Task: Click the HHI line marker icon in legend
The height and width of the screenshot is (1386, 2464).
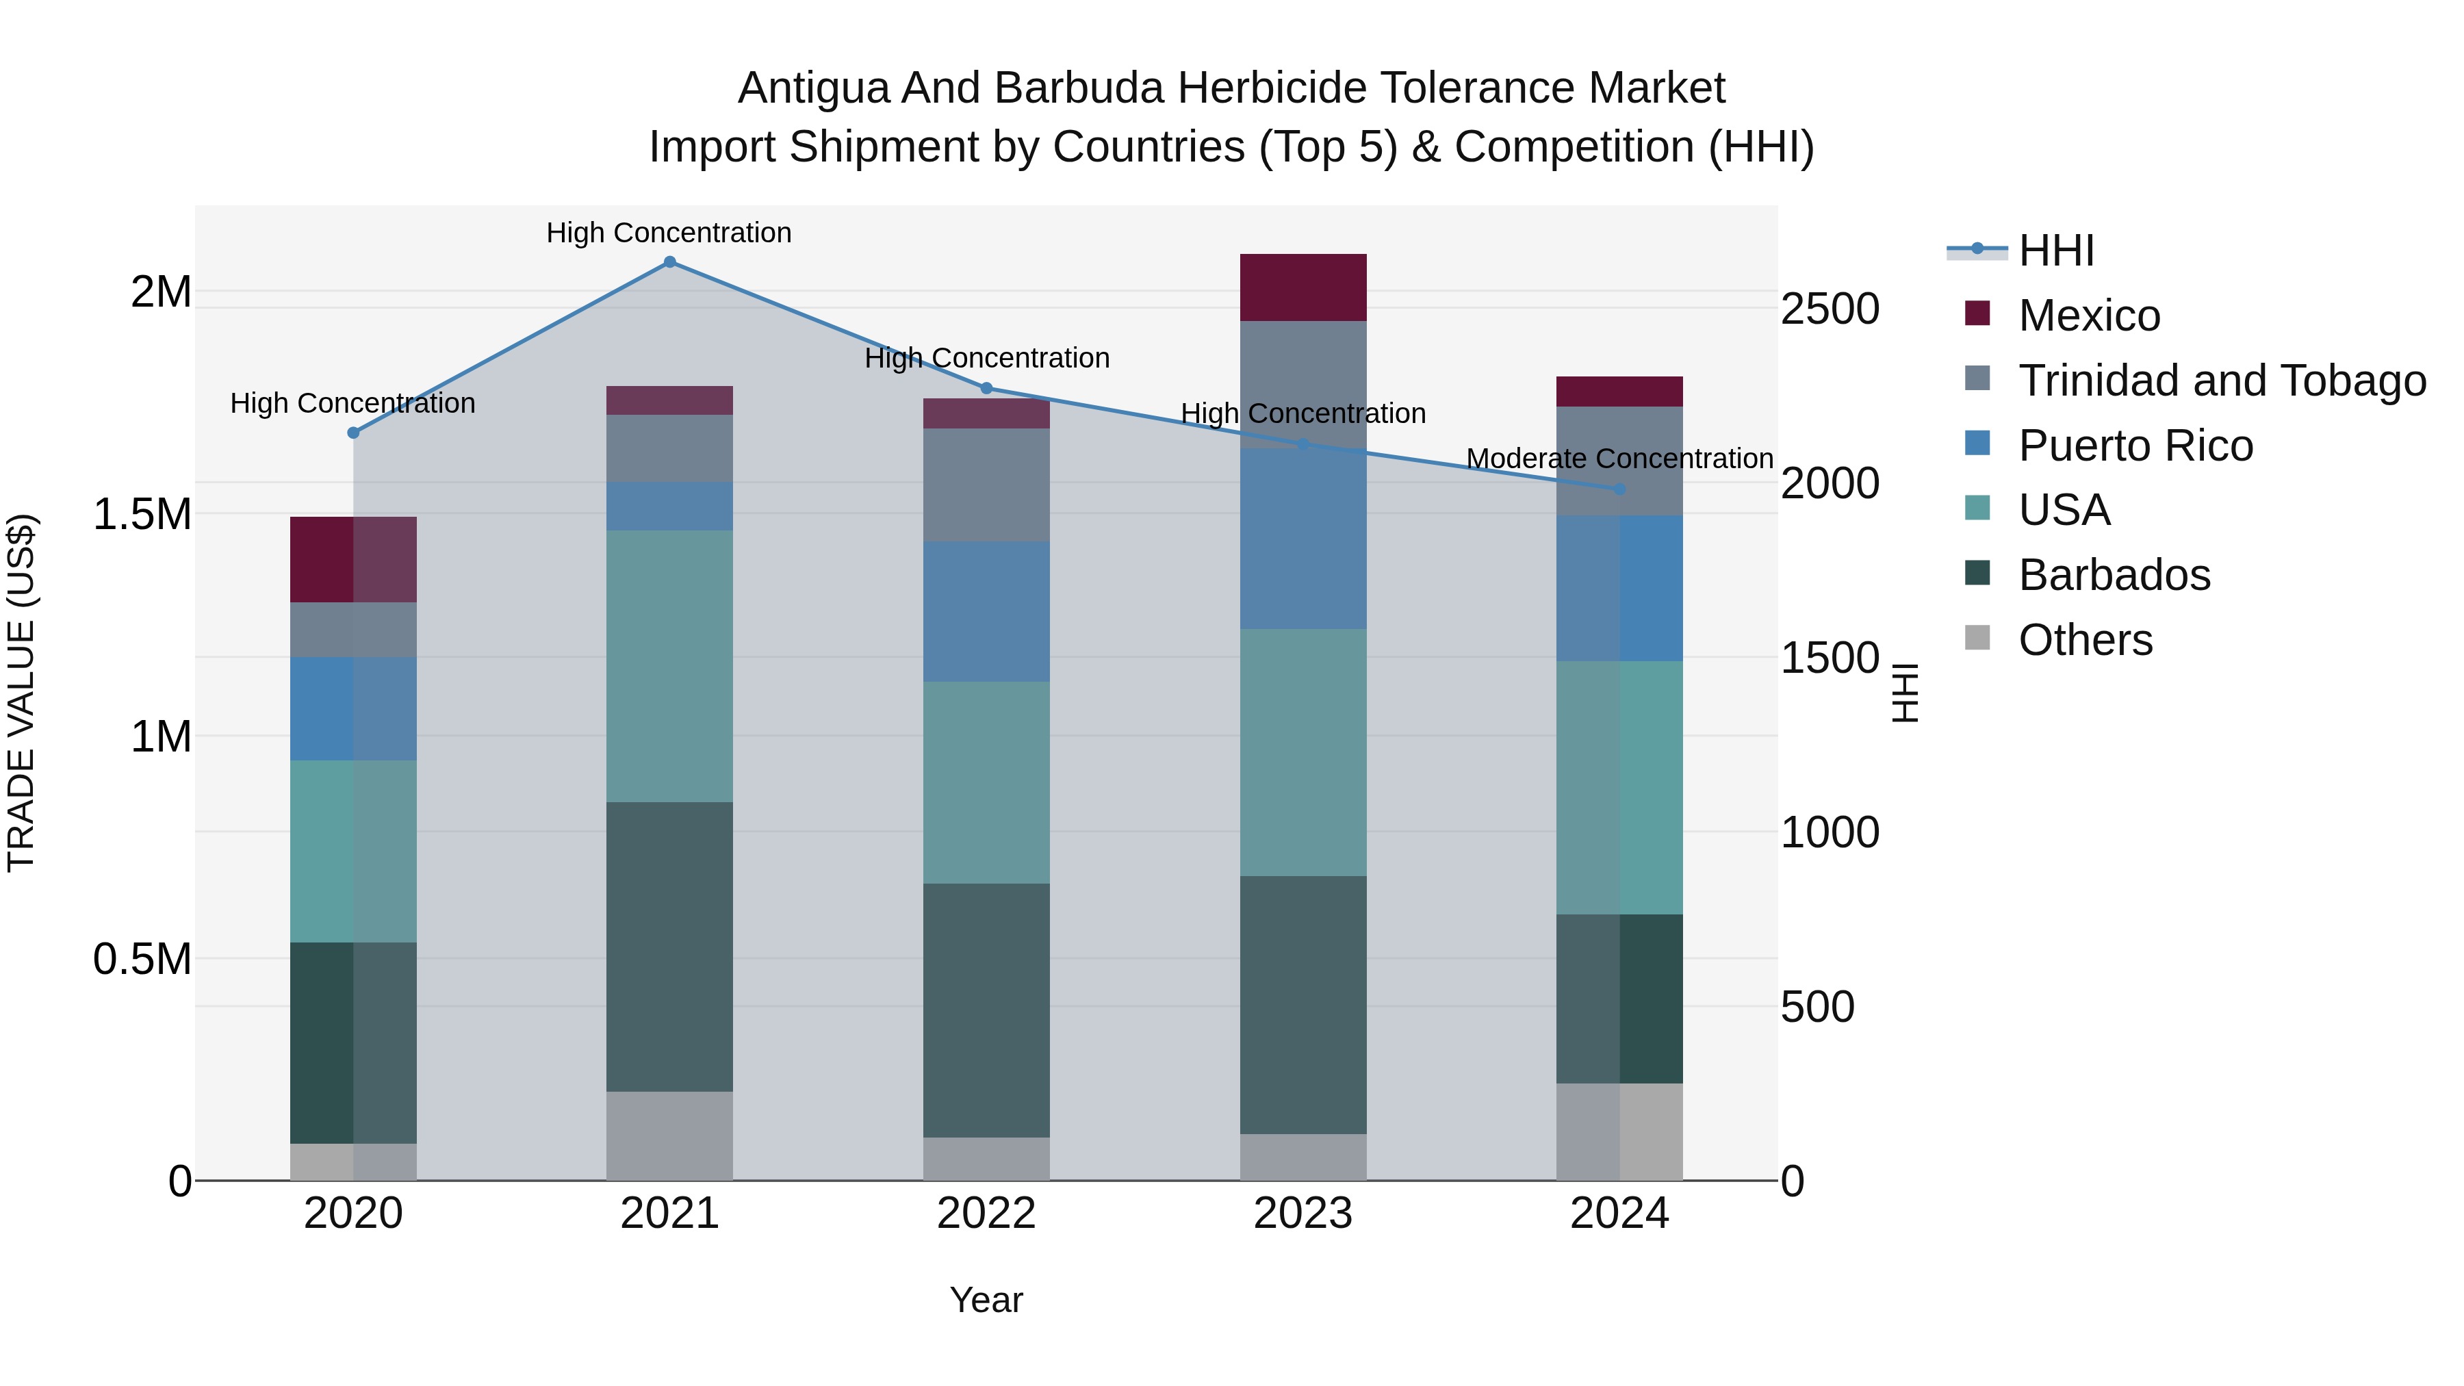Action: (1977, 250)
